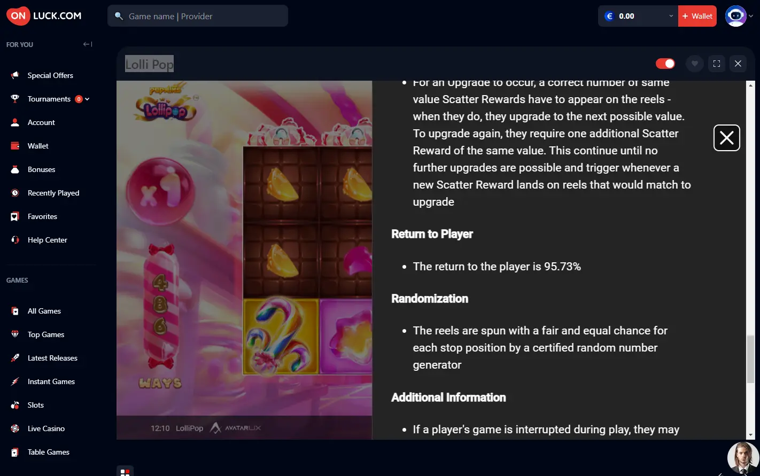The width and height of the screenshot is (760, 476).
Task: Click the Instant Games lightning icon
Action: pyautogui.click(x=15, y=381)
